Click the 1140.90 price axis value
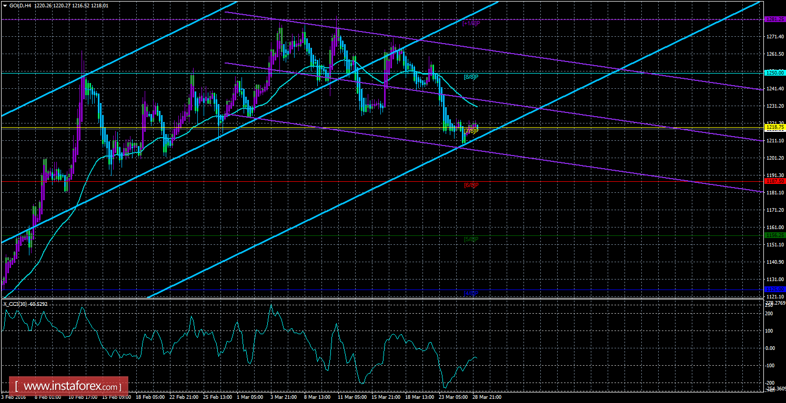The width and height of the screenshot is (786, 403). tap(775, 262)
